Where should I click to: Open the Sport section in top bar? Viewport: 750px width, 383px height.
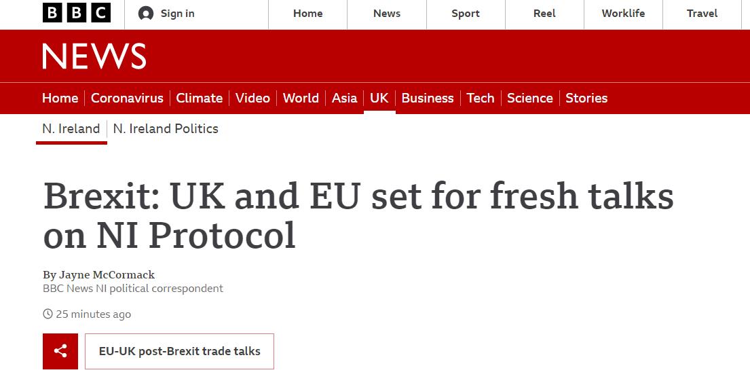[x=466, y=14]
